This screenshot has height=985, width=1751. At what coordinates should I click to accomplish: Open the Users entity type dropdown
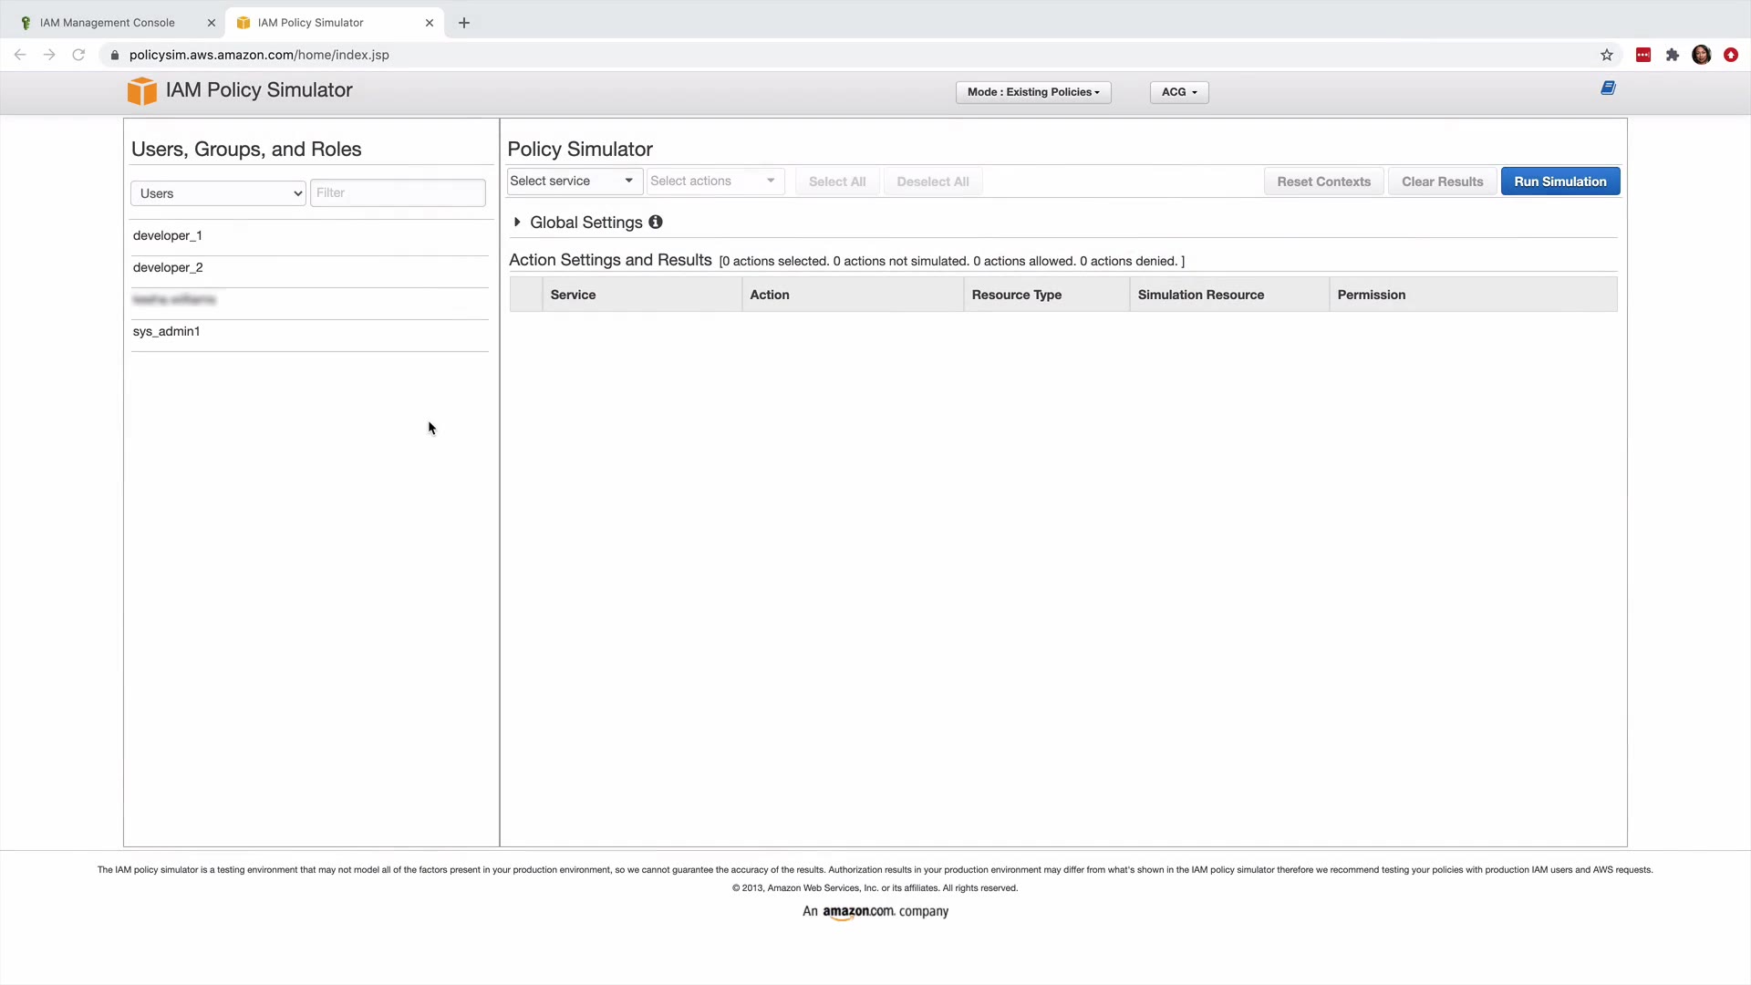218,193
